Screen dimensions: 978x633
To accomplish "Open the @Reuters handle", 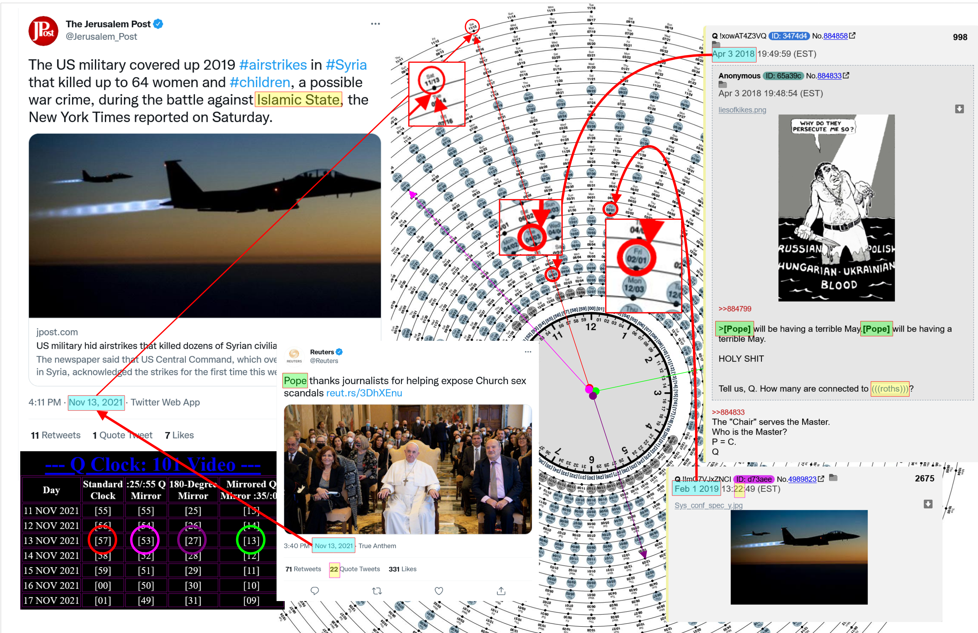I will click(x=324, y=361).
